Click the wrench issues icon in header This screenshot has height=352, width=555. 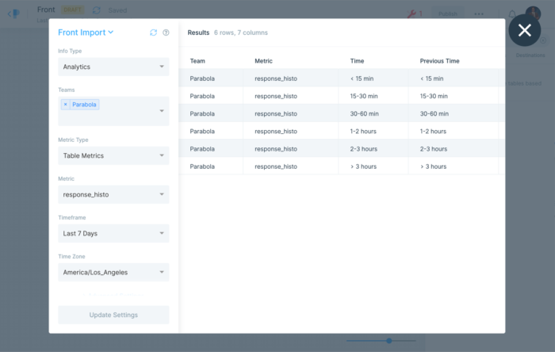(x=411, y=13)
